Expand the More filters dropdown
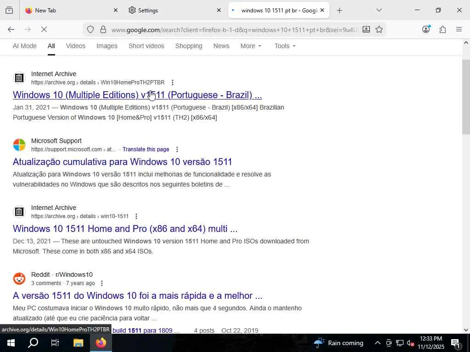This screenshot has height=352, width=470. point(251,46)
